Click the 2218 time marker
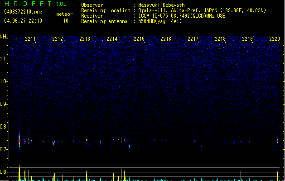This screenshot has height=181, width=285. pos(220,39)
